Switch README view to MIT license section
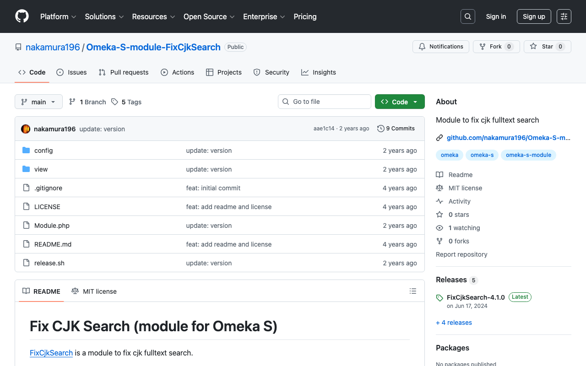The width and height of the screenshot is (586, 366). [94, 291]
